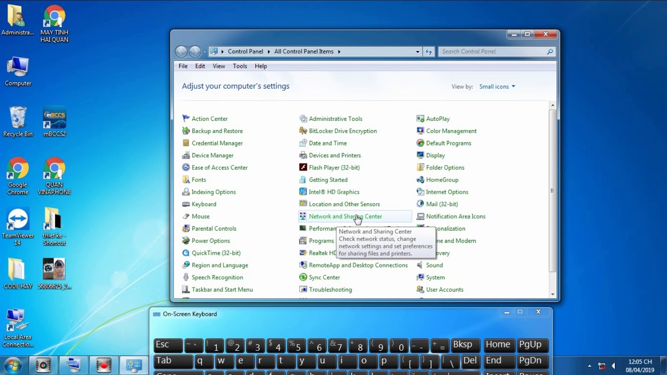The width and height of the screenshot is (667, 375).
Task: Expand the arrow after All Control Panel Items
Action: (x=339, y=52)
